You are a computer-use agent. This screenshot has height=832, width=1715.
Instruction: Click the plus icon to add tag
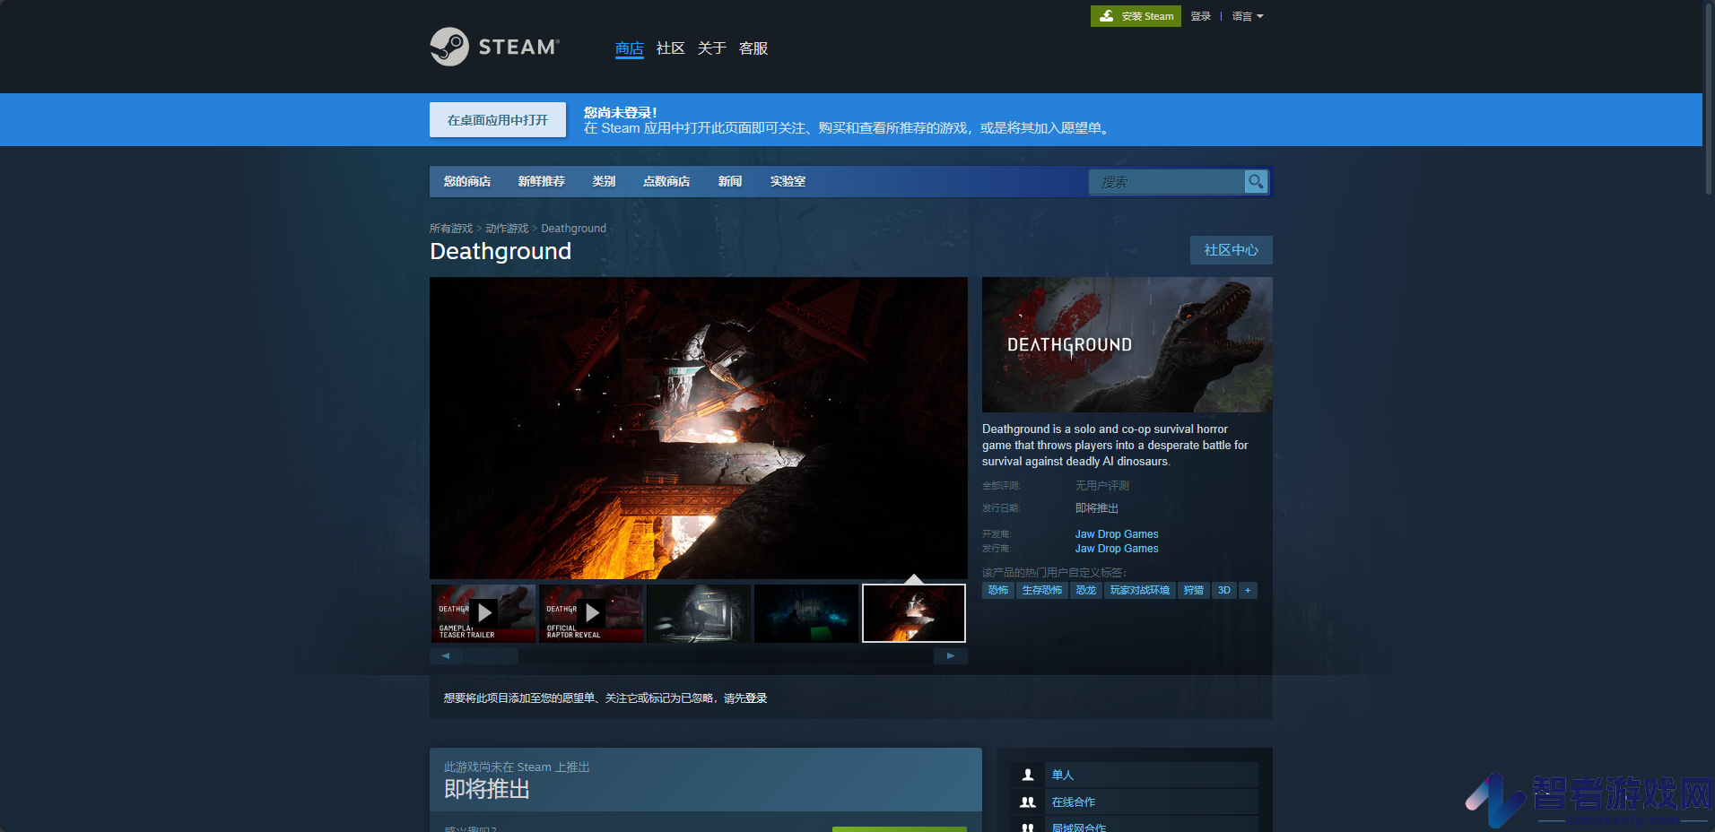(x=1248, y=590)
